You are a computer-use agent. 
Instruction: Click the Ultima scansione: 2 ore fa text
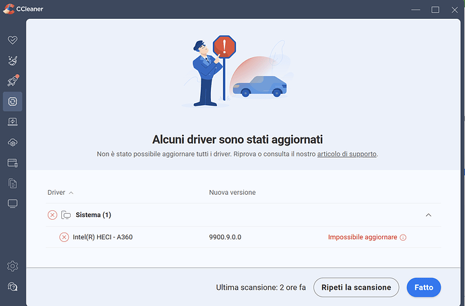click(261, 287)
